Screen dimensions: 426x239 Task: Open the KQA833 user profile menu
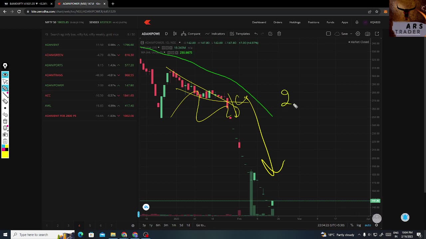point(372,22)
